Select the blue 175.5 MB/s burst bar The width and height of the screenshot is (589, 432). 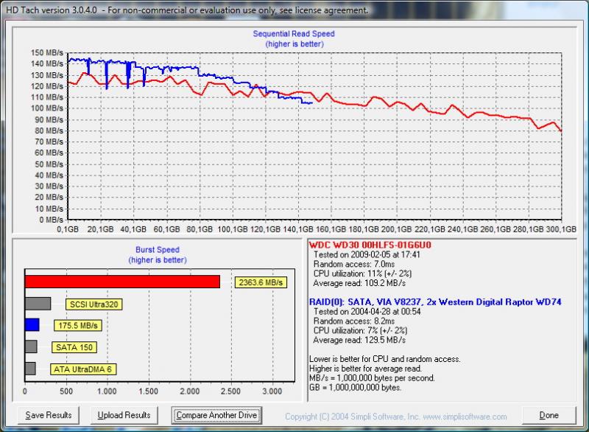click(32, 325)
